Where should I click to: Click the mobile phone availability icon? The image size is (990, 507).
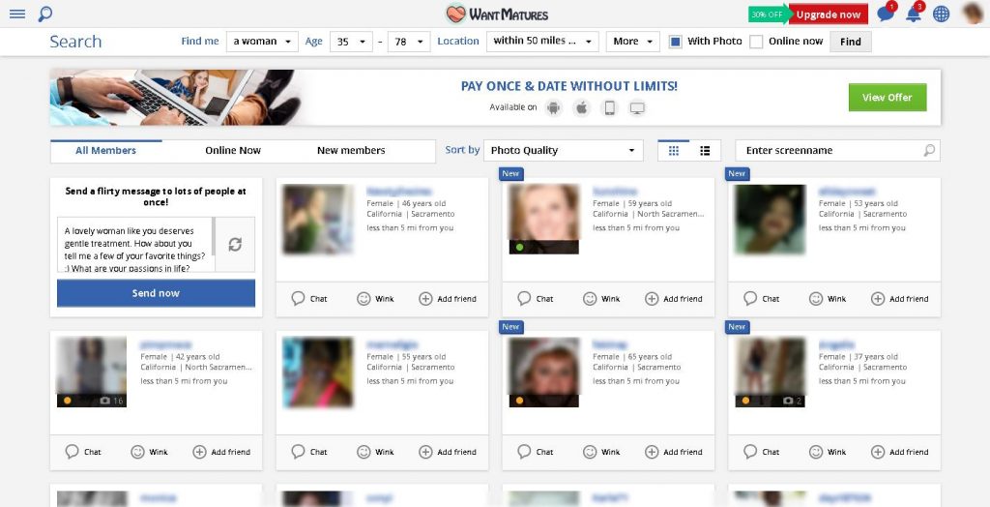pos(609,108)
